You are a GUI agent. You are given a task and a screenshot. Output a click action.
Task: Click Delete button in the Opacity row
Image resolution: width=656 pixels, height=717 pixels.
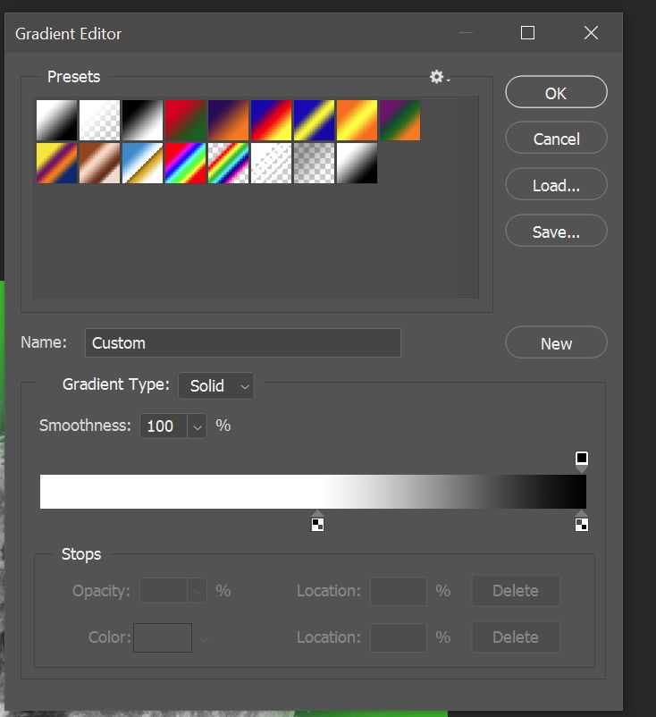pyautogui.click(x=516, y=591)
